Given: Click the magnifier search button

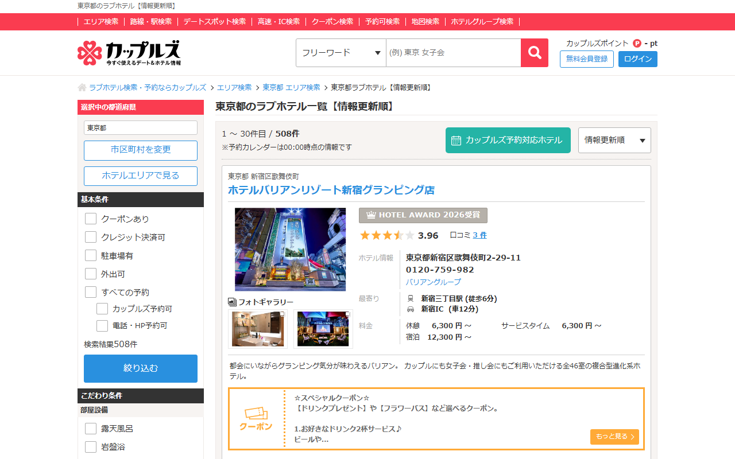Looking at the screenshot, I should coord(535,53).
